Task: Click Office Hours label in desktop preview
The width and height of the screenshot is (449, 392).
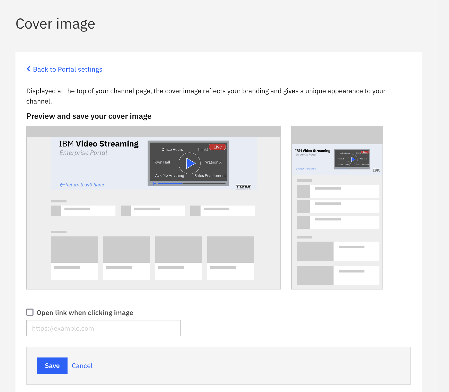Action: [172, 150]
